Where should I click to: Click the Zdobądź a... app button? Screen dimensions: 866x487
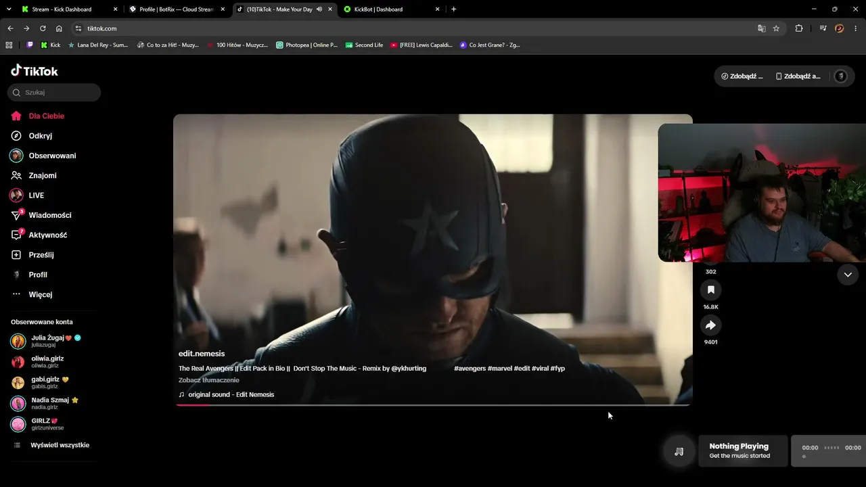798,76
